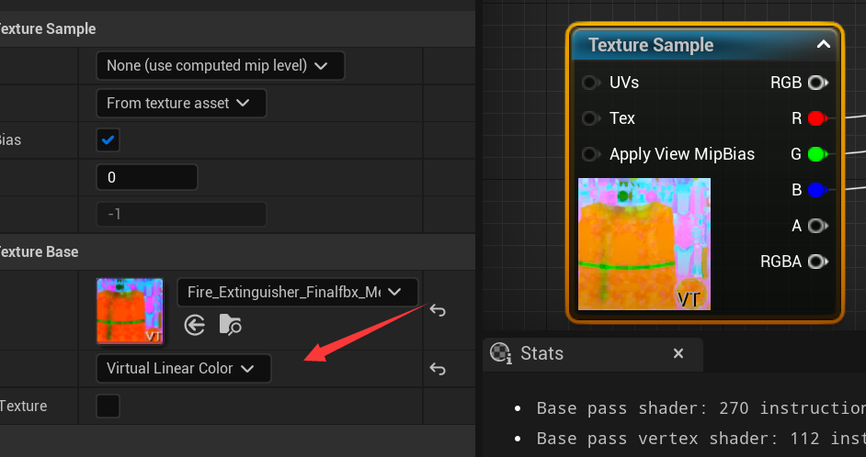
Task: Reset the texture asset to default
Action: (438, 311)
